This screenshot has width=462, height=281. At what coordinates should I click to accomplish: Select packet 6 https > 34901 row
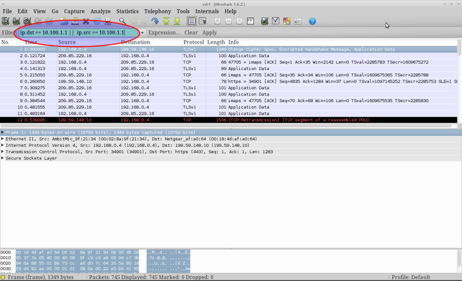[228, 81]
